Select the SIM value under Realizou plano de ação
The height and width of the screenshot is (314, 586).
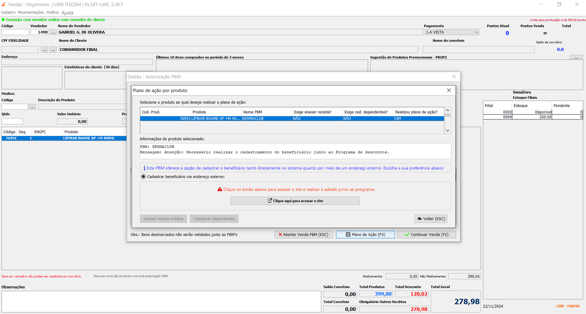[418, 119]
